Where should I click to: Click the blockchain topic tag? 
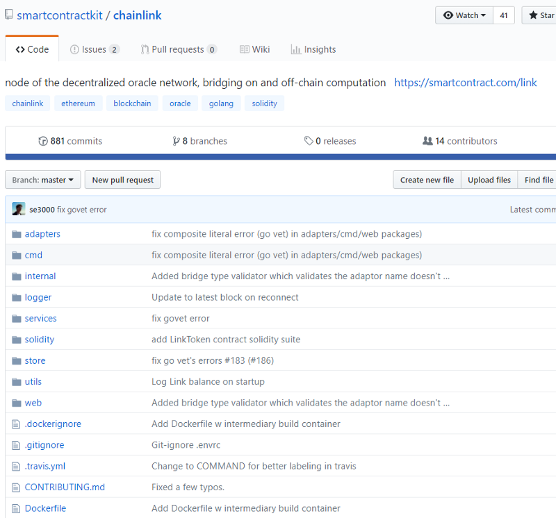click(x=132, y=103)
